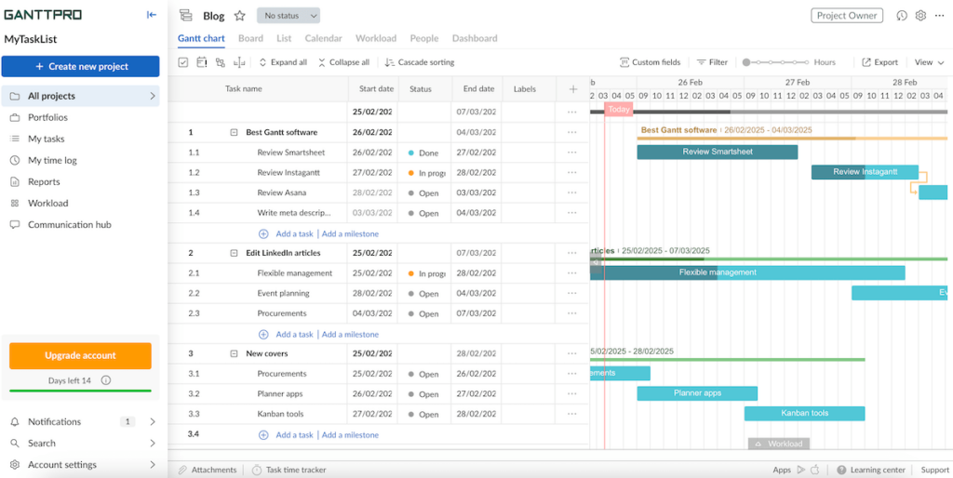Click the Workload toggle below the chart

click(779, 444)
